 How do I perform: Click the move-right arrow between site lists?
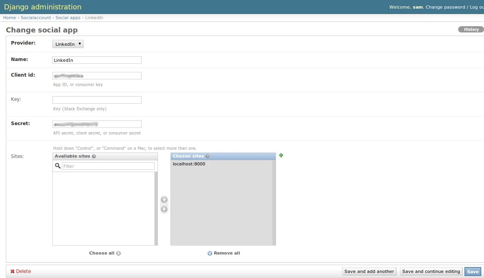click(164, 200)
